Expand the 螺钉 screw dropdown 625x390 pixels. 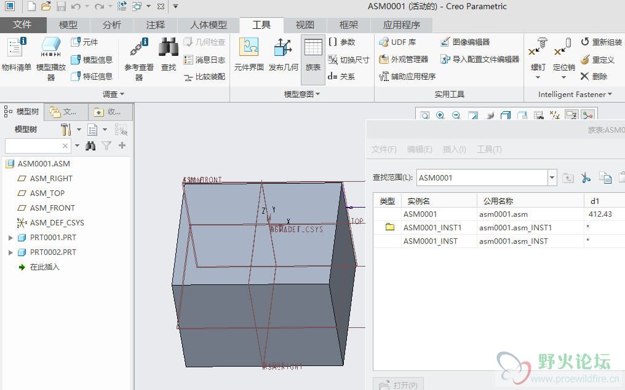(538, 77)
